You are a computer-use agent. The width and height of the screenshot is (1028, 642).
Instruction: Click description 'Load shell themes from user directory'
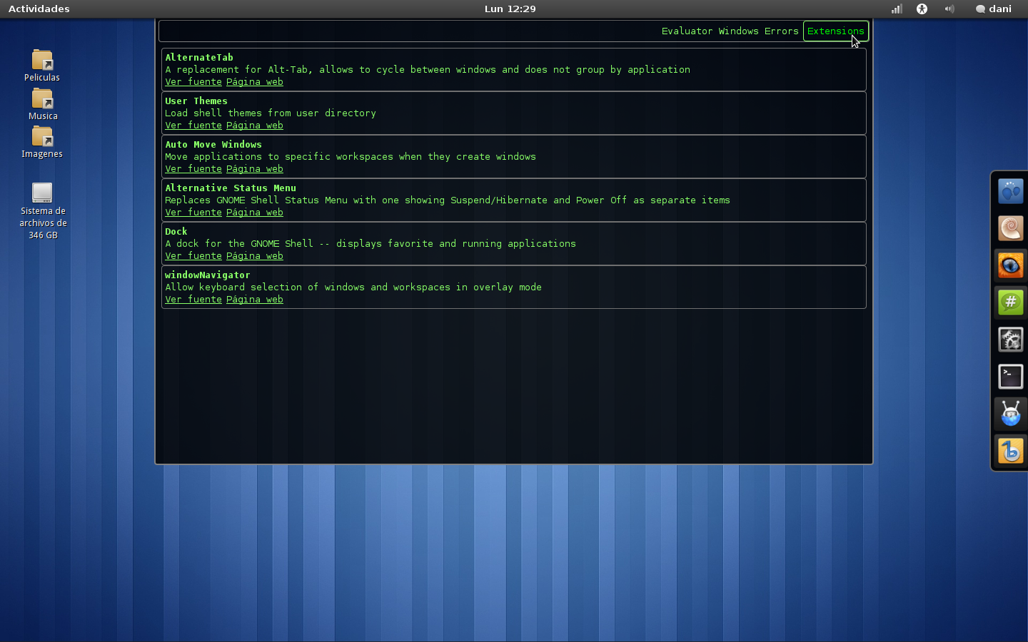coord(271,113)
